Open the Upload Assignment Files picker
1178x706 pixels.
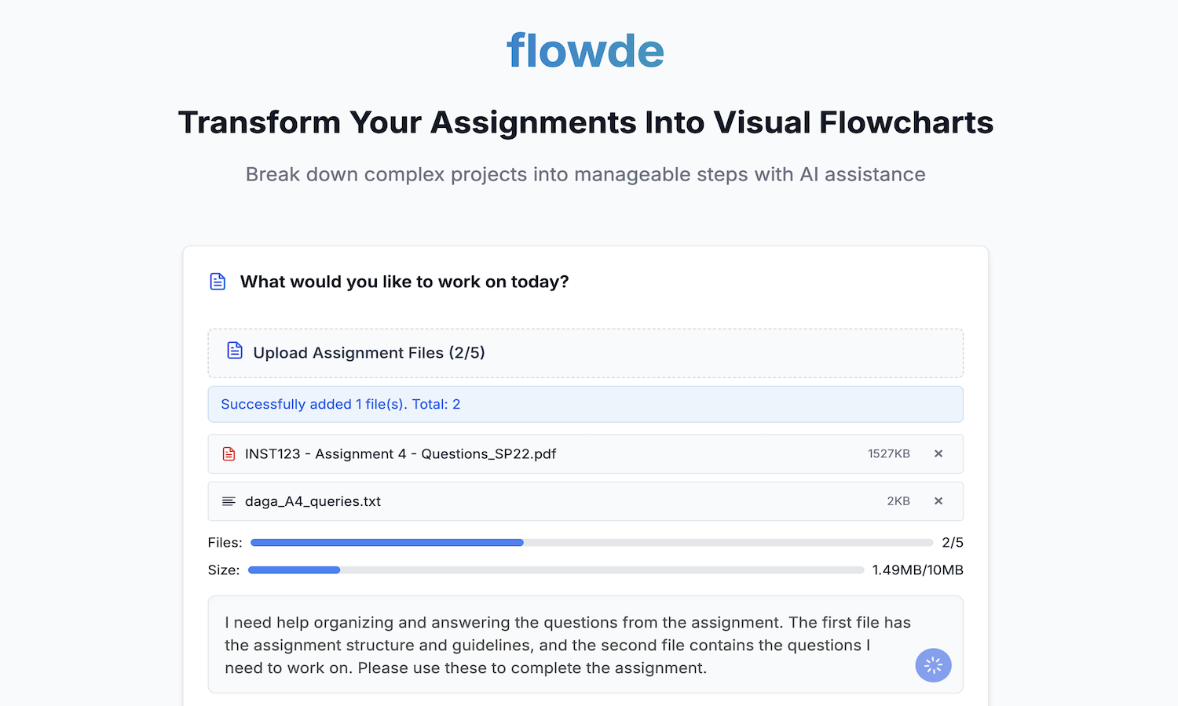[x=585, y=352]
